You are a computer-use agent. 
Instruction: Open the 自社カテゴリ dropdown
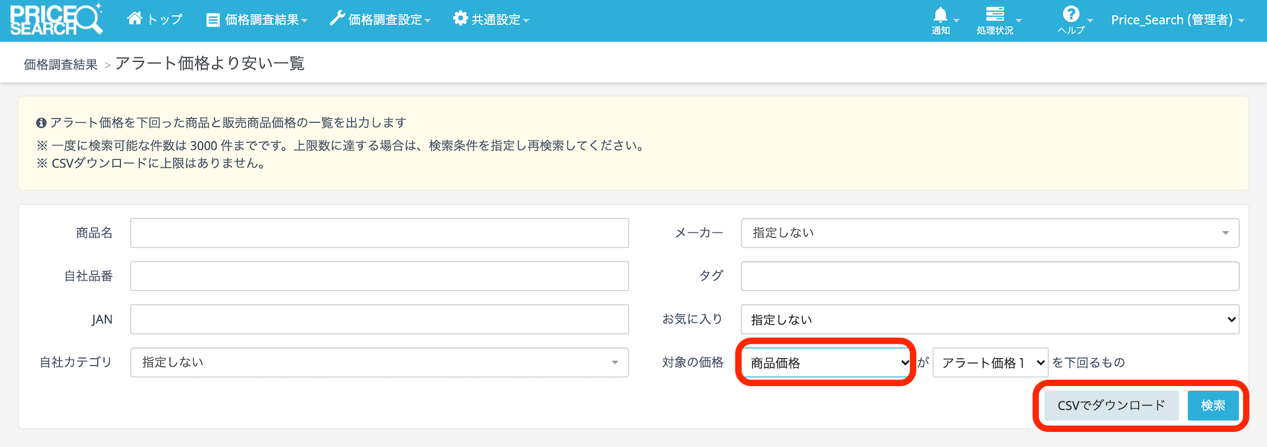tap(379, 363)
